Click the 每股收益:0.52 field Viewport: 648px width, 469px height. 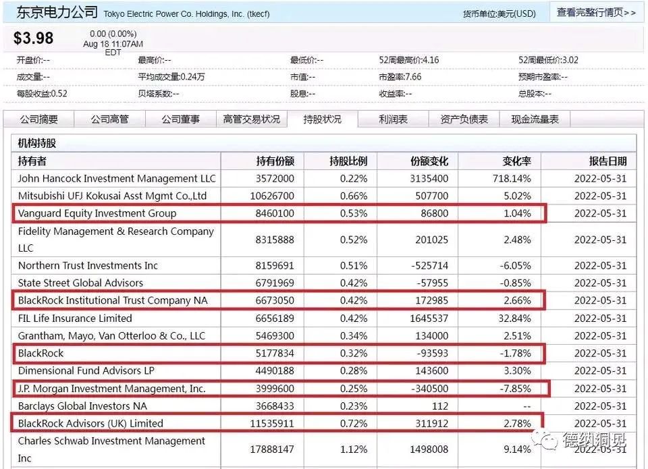(42, 94)
